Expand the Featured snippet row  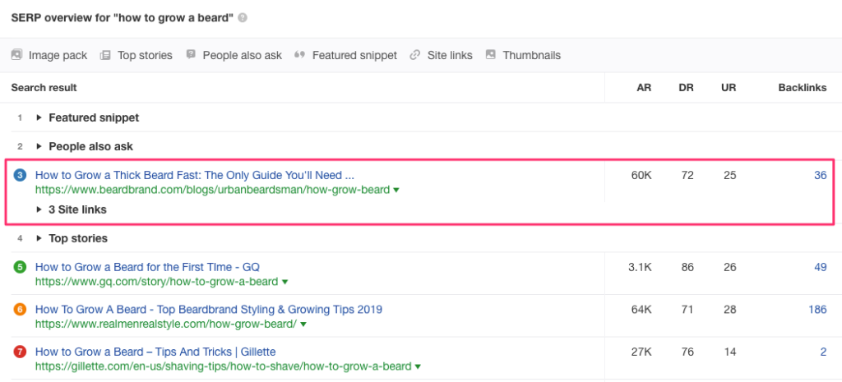coord(39,117)
